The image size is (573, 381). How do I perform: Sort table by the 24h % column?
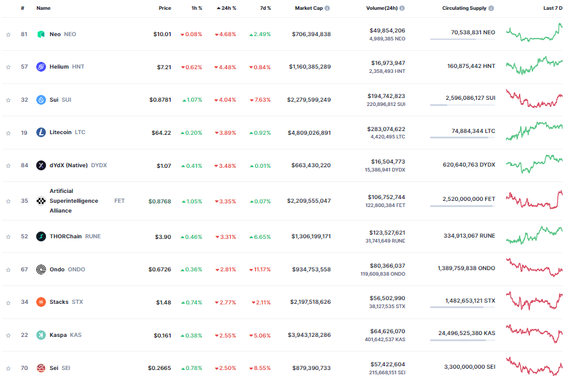(x=226, y=8)
